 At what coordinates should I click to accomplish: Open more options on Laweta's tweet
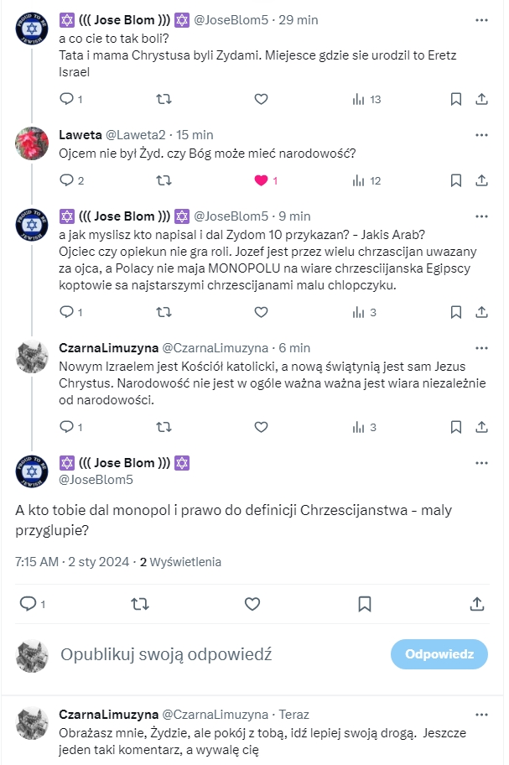click(481, 134)
